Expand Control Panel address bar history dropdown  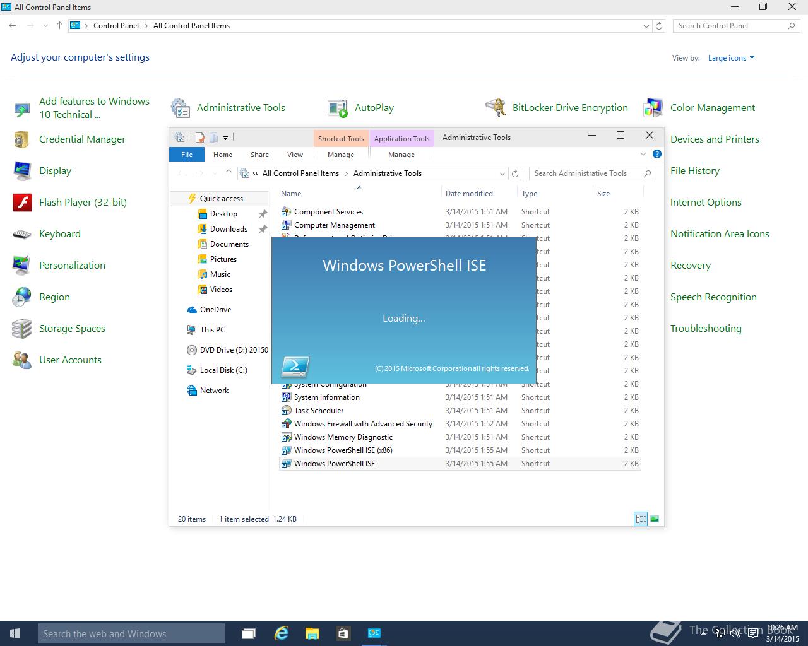click(646, 26)
